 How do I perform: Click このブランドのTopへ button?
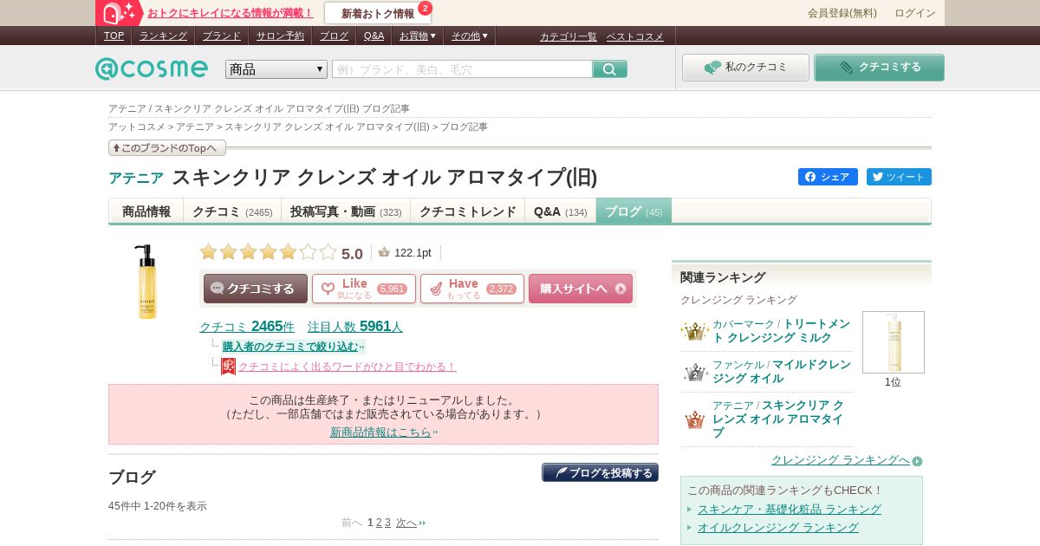(x=167, y=148)
